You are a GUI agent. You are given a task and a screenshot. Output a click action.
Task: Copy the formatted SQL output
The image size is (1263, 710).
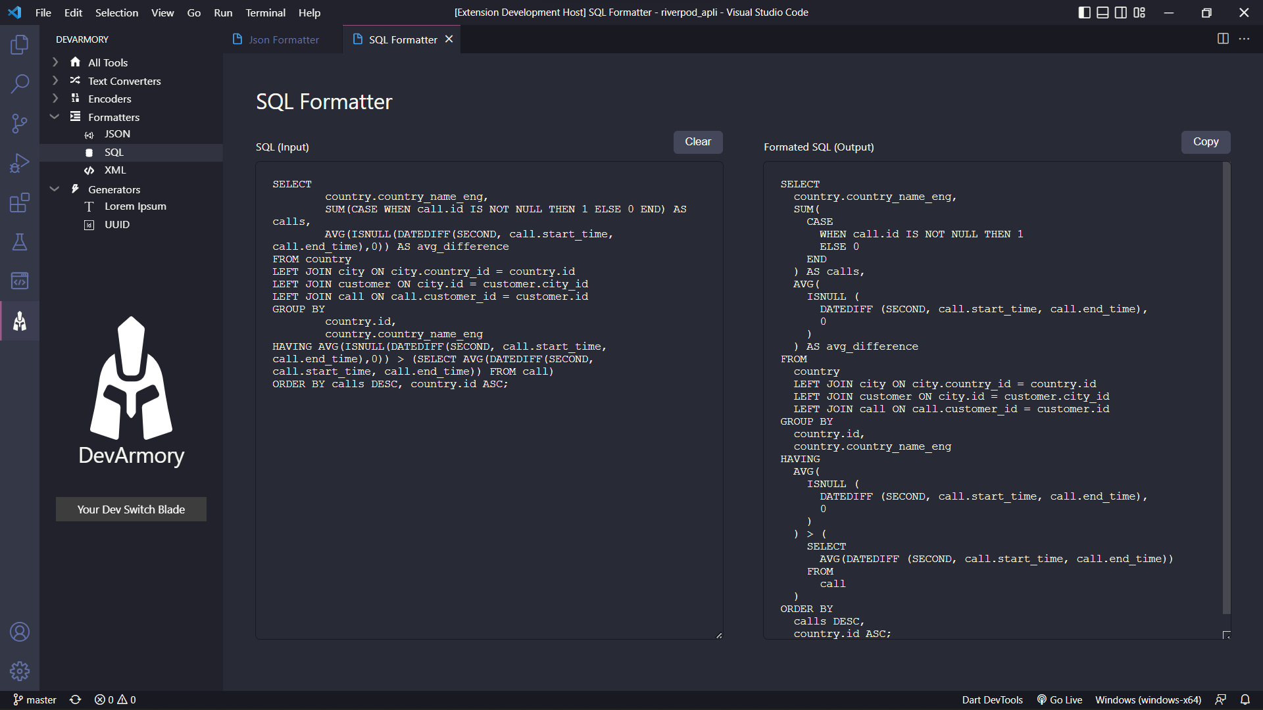pos(1206,142)
